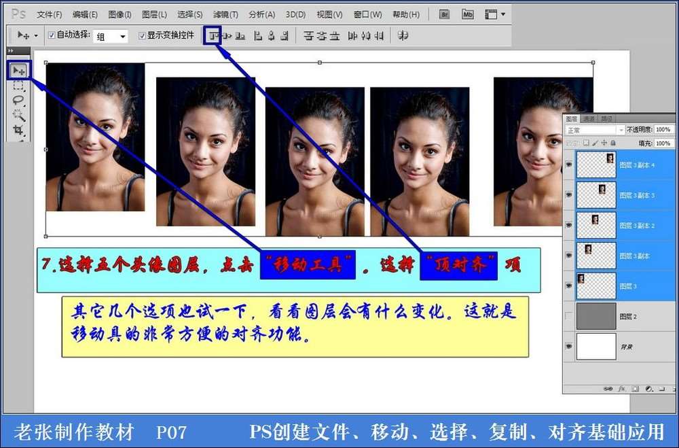The width and height of the screenshot is (679, 448).
Task: Click the fx layer style icon
Action: (x=622, y=389)
